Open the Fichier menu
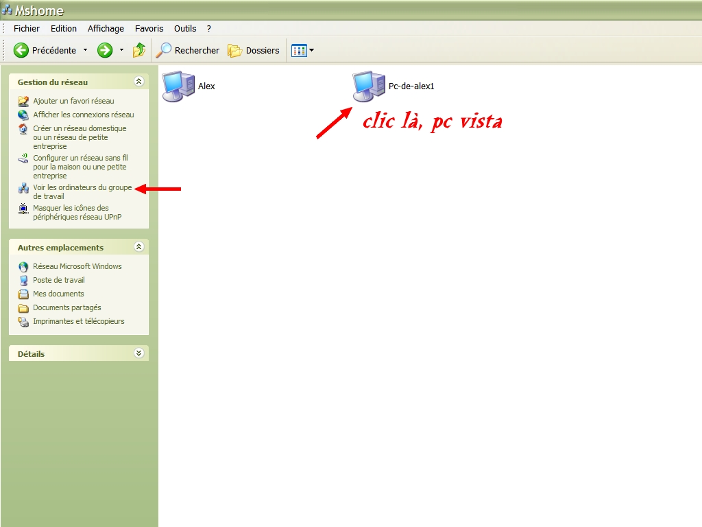The height and width of the screenshot is (527, 702). 27,29
